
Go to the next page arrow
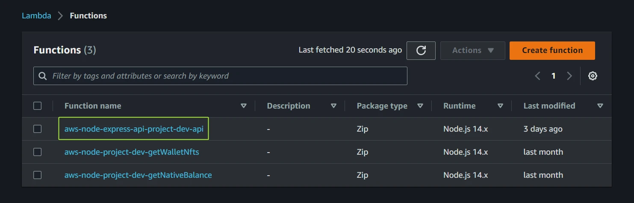(x=569, y=76)
